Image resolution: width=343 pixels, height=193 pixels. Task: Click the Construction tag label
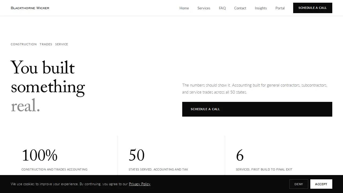24,44
